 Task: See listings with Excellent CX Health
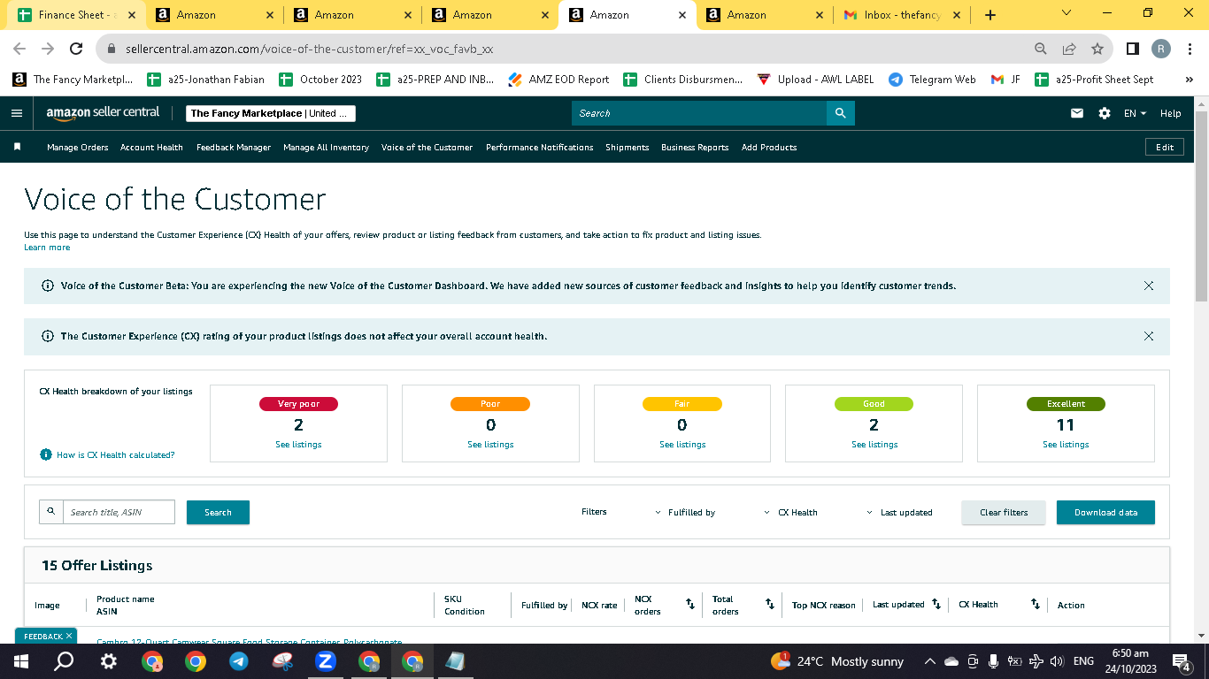coord(1066,445)
